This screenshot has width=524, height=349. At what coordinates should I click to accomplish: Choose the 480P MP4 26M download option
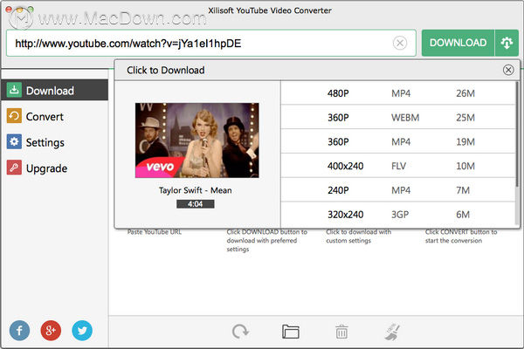pos(398,93)
